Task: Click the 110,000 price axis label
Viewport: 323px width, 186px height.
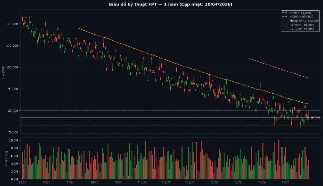Action: click(12, 46)
